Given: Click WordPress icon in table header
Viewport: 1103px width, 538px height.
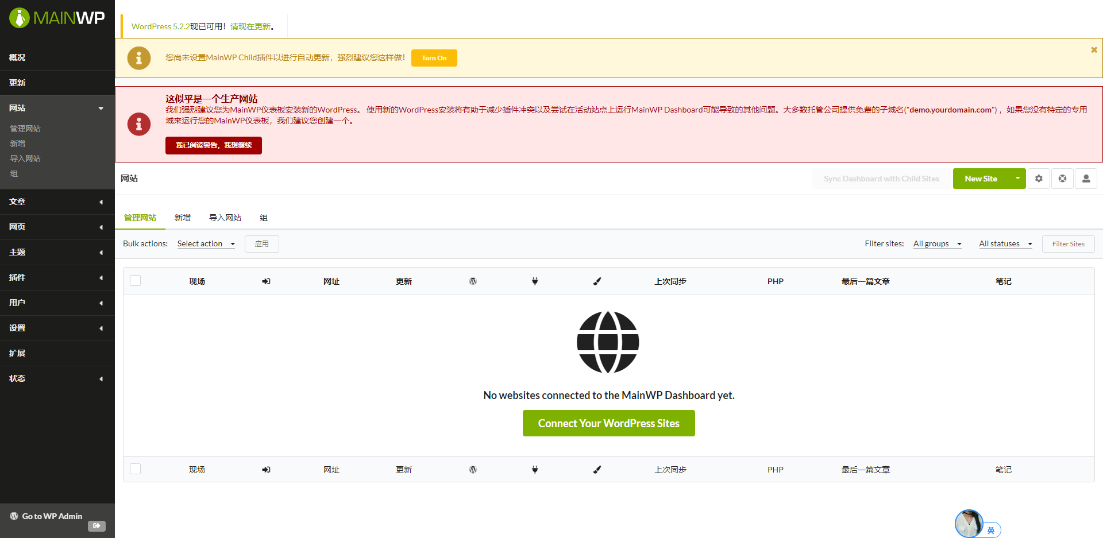Looking at the screenshot, I should [x=473, y=281].
